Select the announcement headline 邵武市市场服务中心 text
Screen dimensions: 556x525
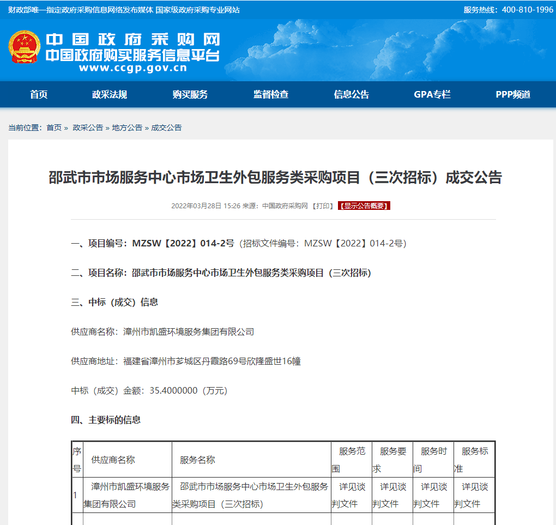tap(275, 177)
